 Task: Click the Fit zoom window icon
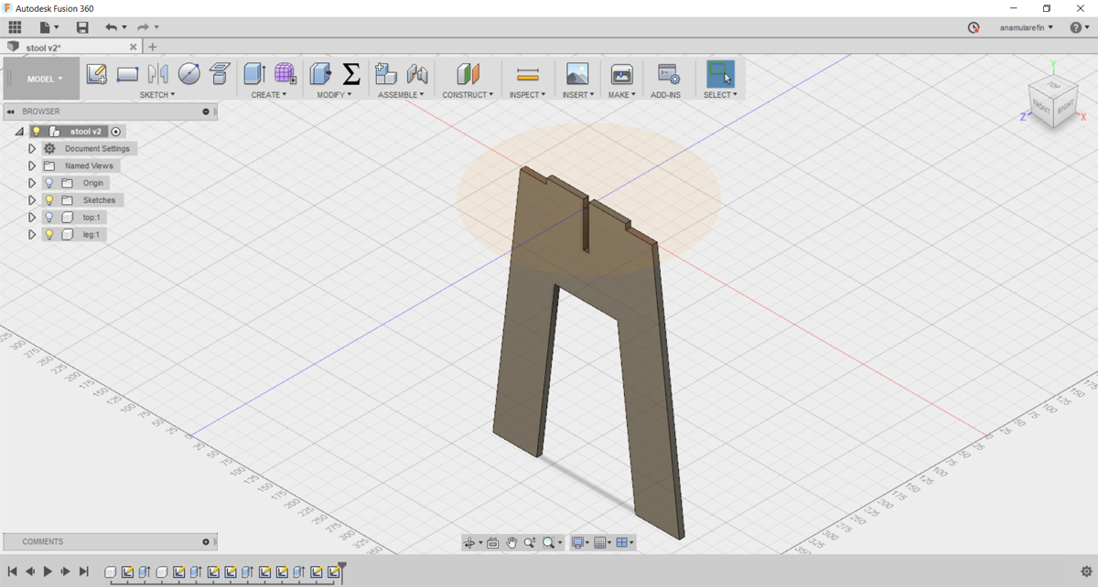(549, 543)
